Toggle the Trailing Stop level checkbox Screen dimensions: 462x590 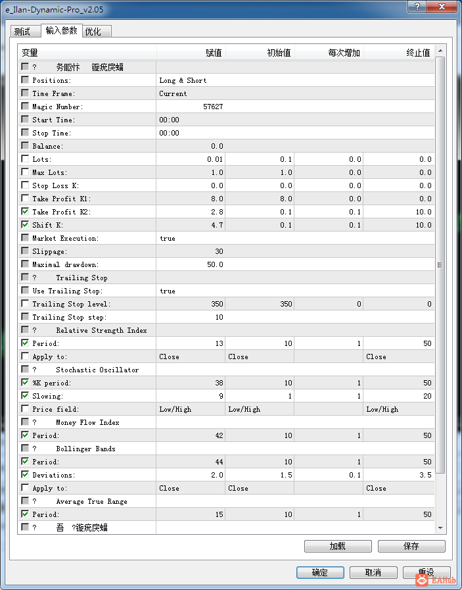(25, 303)
